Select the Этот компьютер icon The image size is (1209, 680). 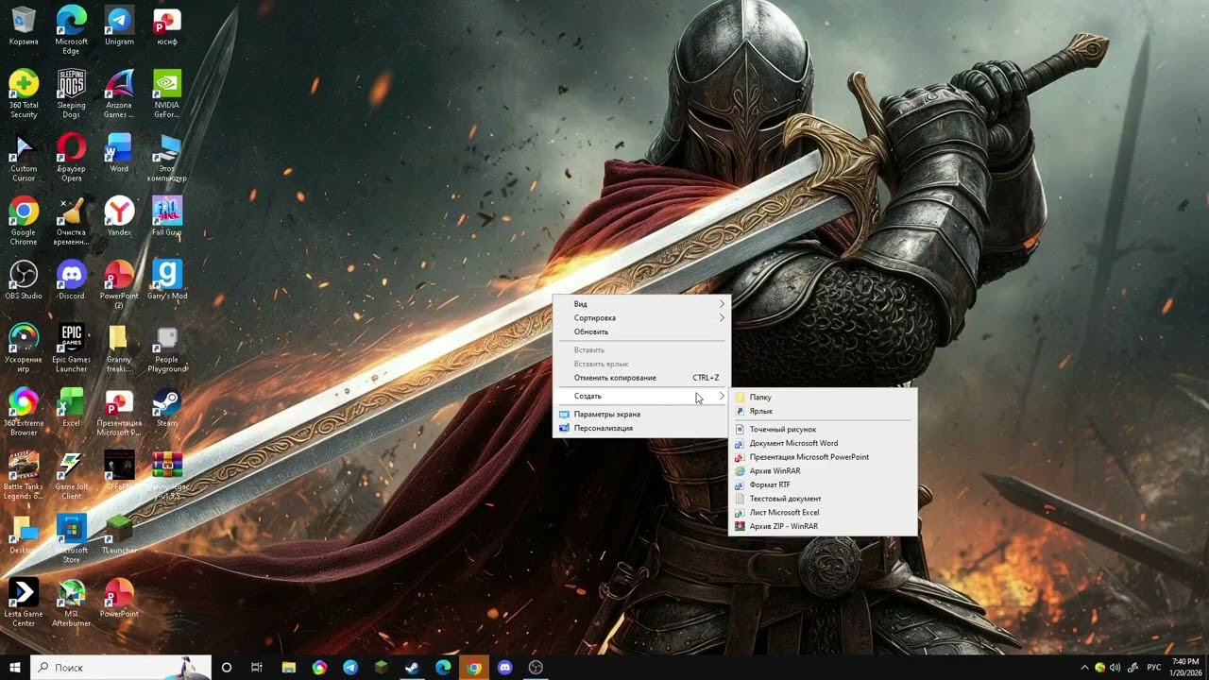pyautogui.click(x=166, y=158)
